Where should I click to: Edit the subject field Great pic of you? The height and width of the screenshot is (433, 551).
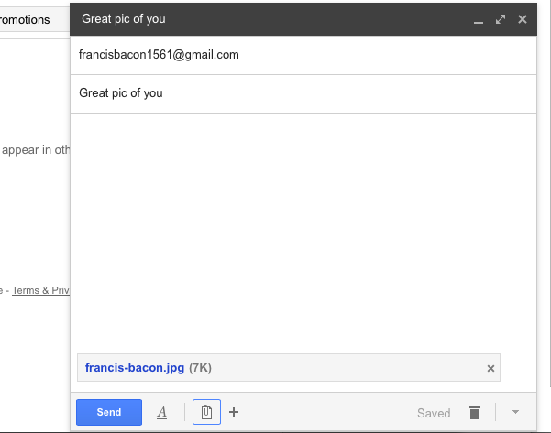(x=303, y=93)
